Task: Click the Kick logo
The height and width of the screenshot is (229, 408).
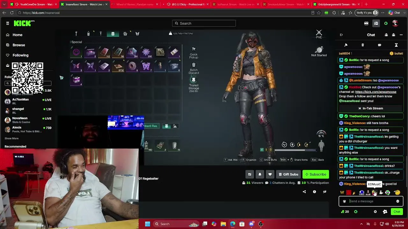Action: [24, 23]
